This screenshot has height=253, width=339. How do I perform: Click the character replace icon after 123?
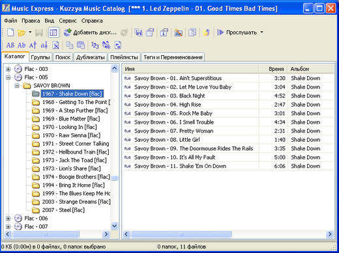coord(106,46)
